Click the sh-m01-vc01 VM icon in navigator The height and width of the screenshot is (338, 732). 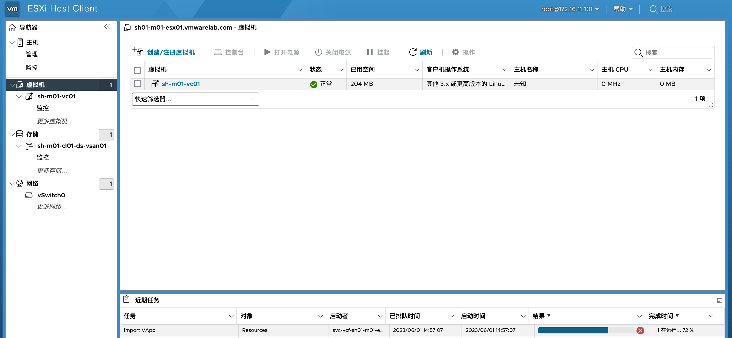tap(29, 96)
